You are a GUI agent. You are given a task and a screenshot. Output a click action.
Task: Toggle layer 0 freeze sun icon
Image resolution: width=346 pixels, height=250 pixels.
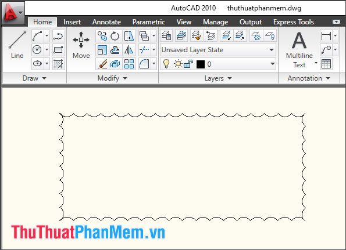[177, 64]
